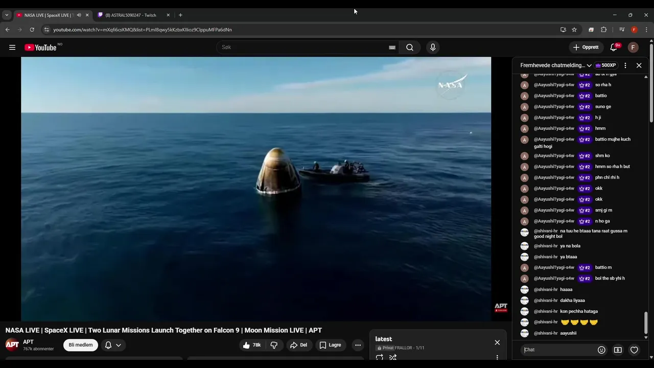This screenshot has width=654, height=368.
Task: Toggle playlist shuffle
Action: 393,358
